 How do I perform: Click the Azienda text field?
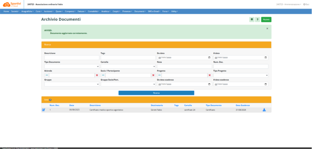(72, 75)
